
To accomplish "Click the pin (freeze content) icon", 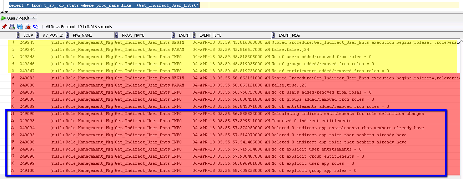I will (4, 27).
